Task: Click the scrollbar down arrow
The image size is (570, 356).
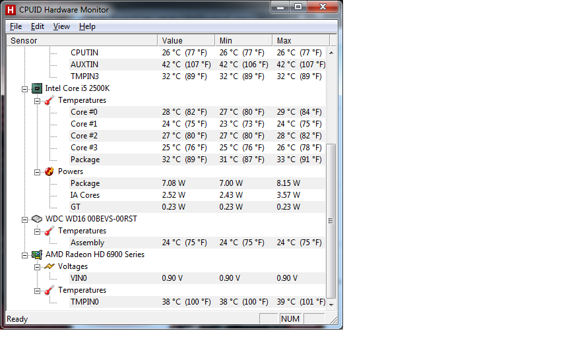Action: [x=331, y=305]
